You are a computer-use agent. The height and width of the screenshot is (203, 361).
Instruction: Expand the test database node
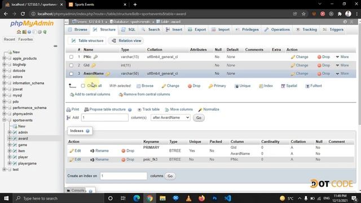4,169
